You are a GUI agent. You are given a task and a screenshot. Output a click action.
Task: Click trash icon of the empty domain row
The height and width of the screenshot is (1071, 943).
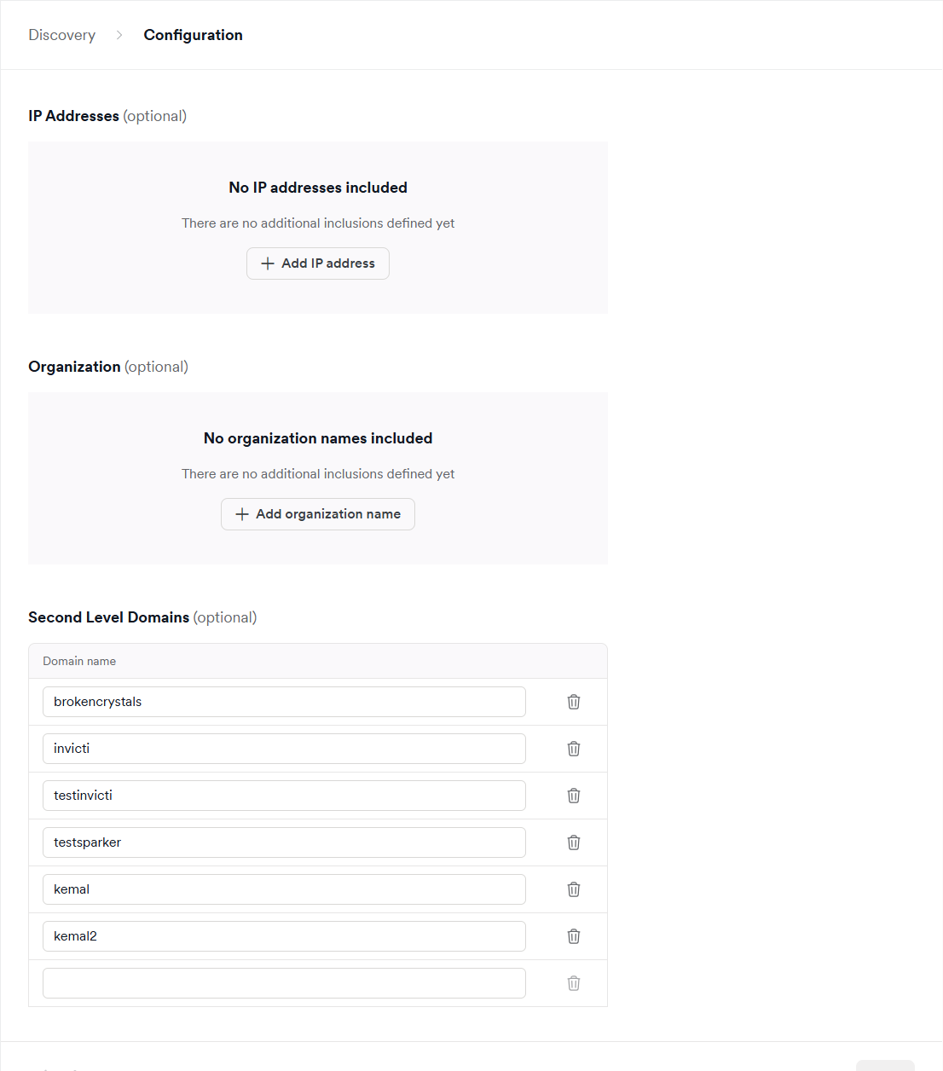(x=574, y=983)
